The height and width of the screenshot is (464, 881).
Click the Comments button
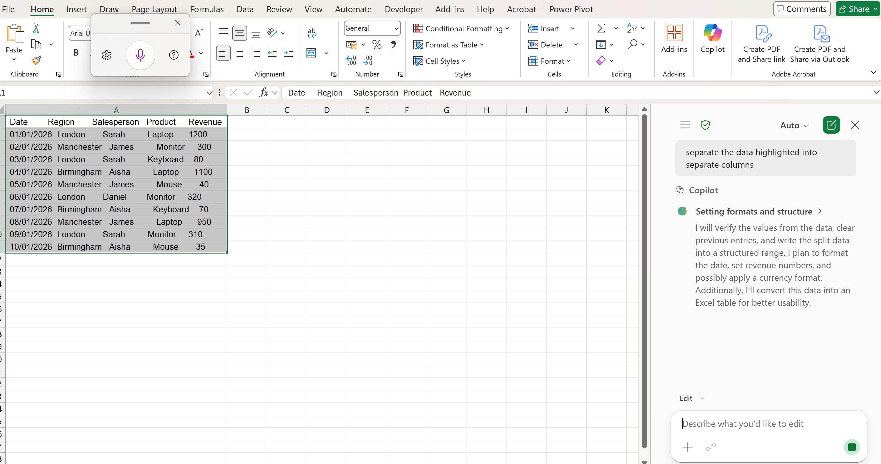802,8
